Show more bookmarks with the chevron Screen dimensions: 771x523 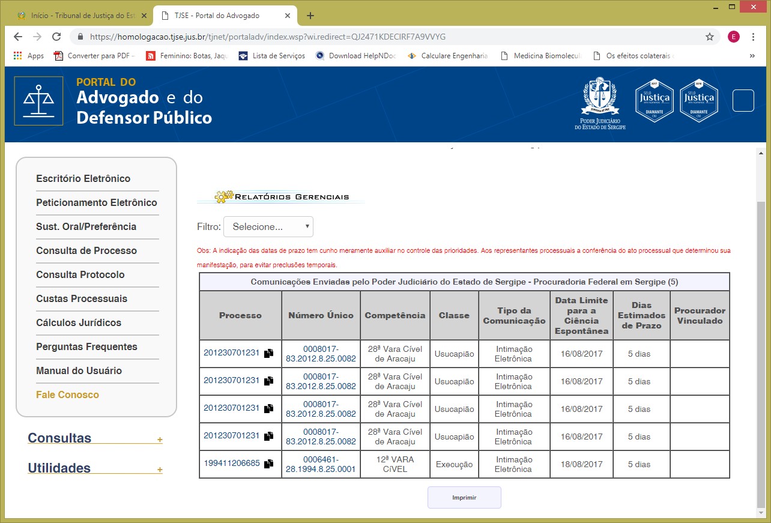[x=752, y=56]
